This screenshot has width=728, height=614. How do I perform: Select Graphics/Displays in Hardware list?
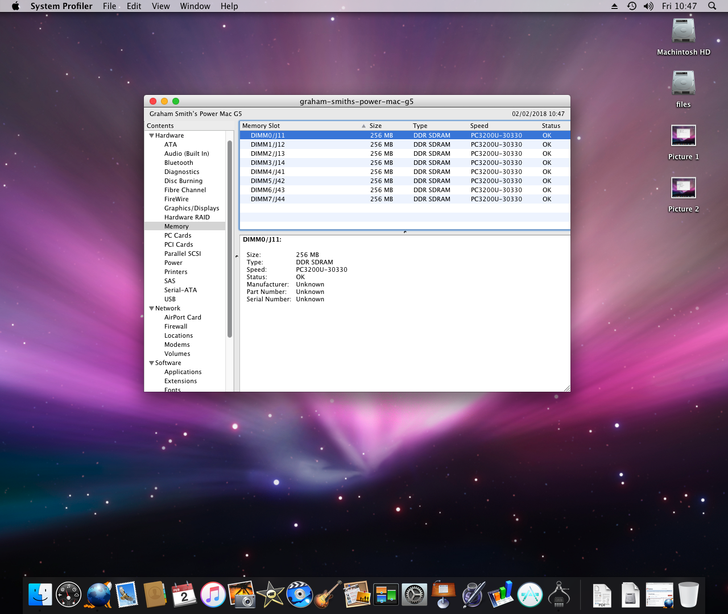192,209
